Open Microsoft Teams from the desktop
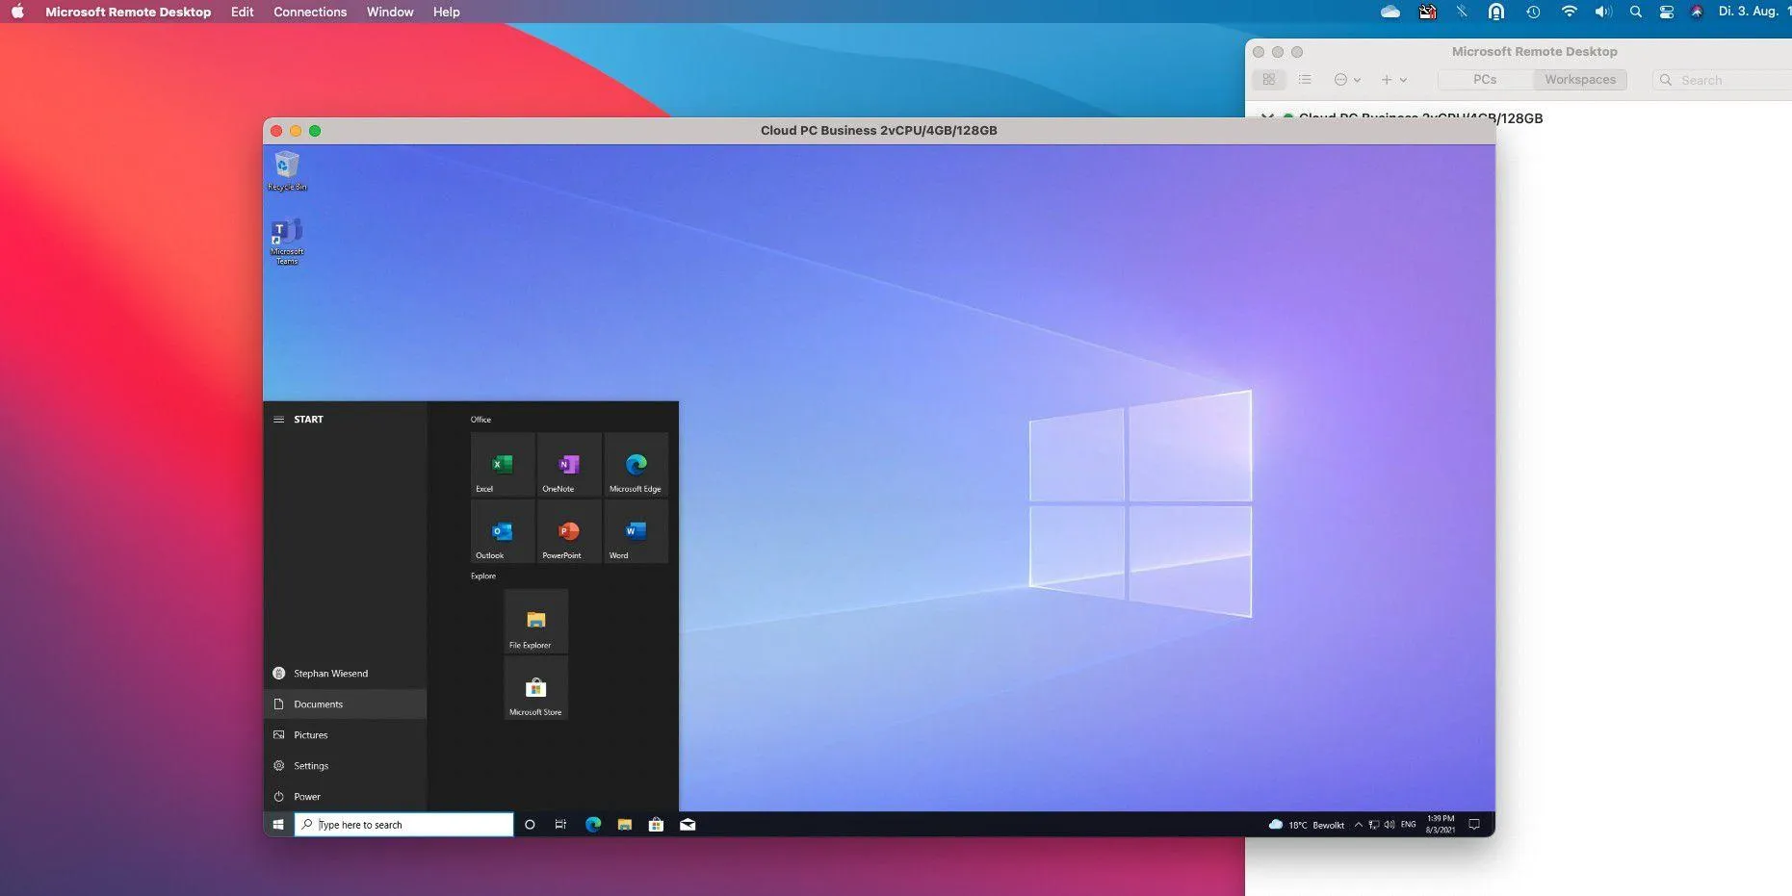Screen dimensions: 1792x896 pos(286,235)
